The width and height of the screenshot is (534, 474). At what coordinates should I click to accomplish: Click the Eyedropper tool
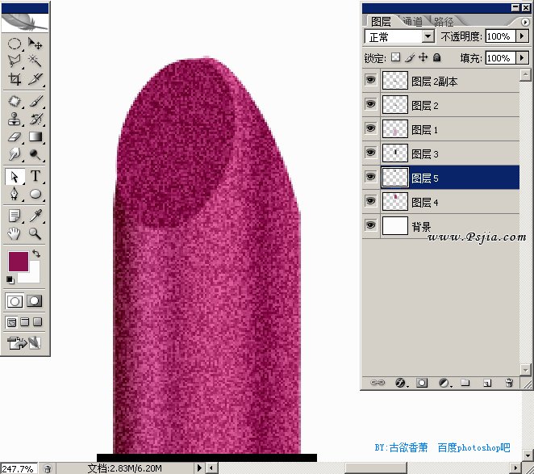point(35,216)
